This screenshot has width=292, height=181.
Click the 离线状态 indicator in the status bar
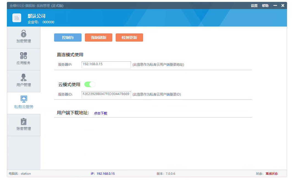coord(271,174)
